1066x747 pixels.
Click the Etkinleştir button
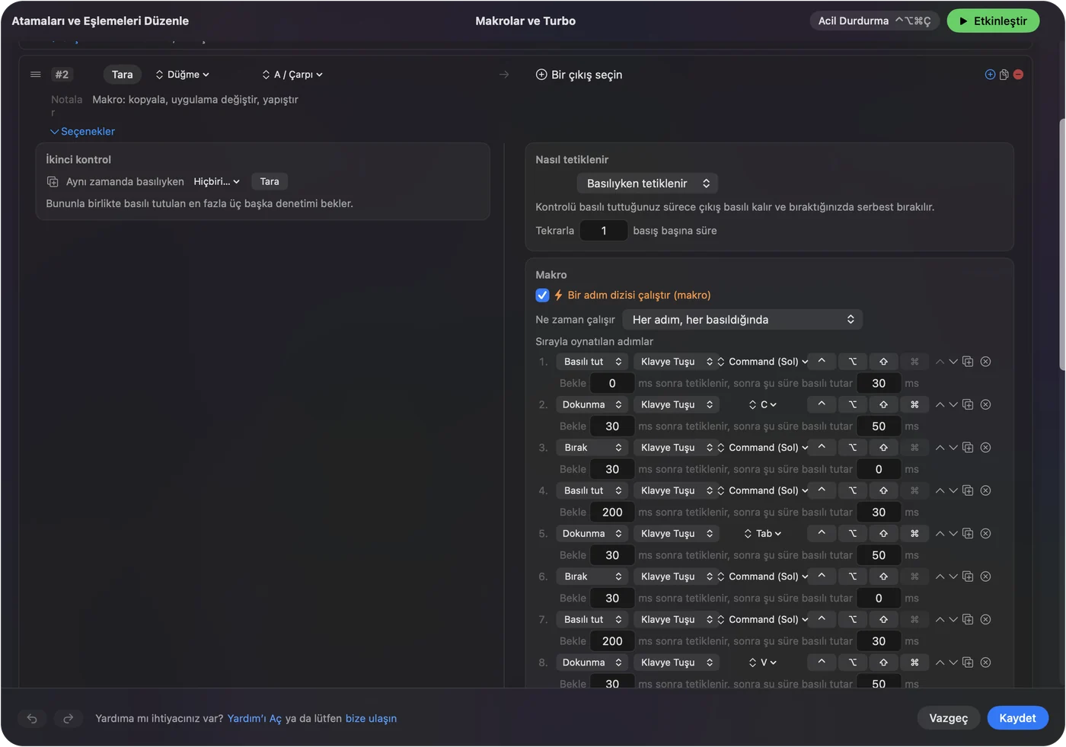(993, 21)
